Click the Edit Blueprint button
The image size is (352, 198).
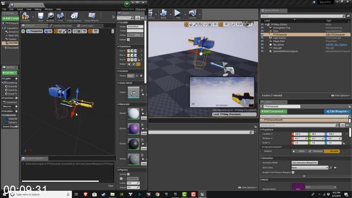pos(337,112)
